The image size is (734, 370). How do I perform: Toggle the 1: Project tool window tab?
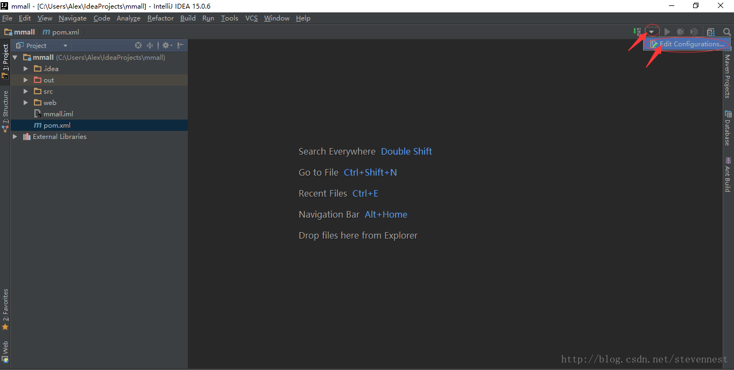pos(5,61)
